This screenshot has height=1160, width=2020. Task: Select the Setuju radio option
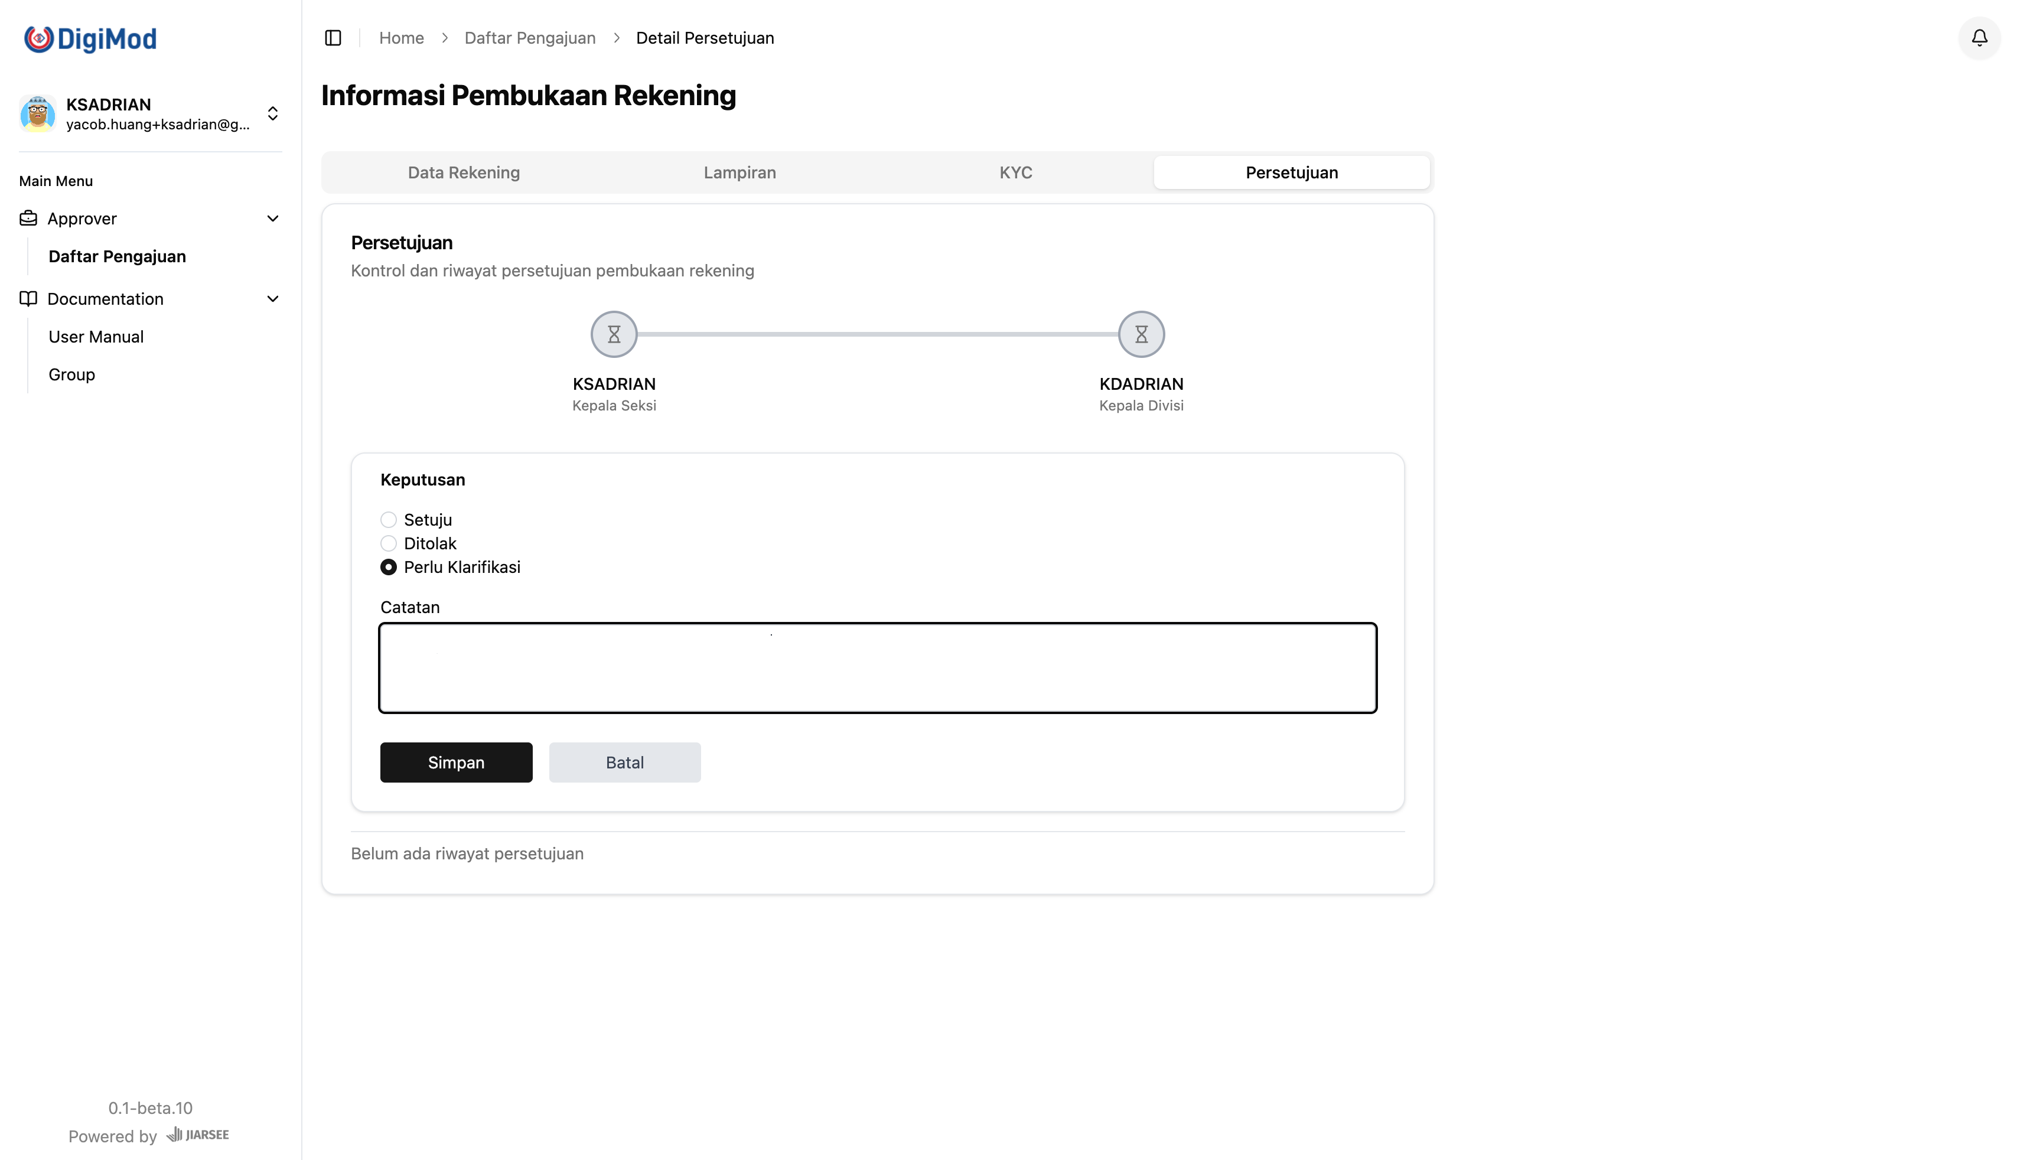point(388,519)
